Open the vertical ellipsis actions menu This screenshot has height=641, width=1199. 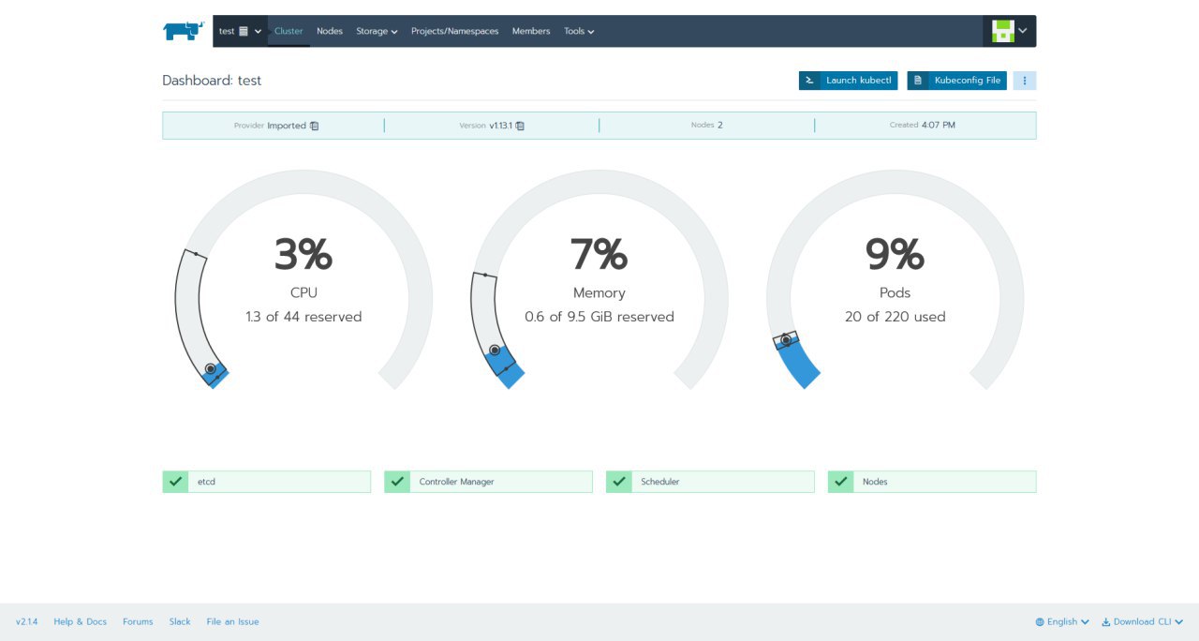click(x=1025, y=81)
